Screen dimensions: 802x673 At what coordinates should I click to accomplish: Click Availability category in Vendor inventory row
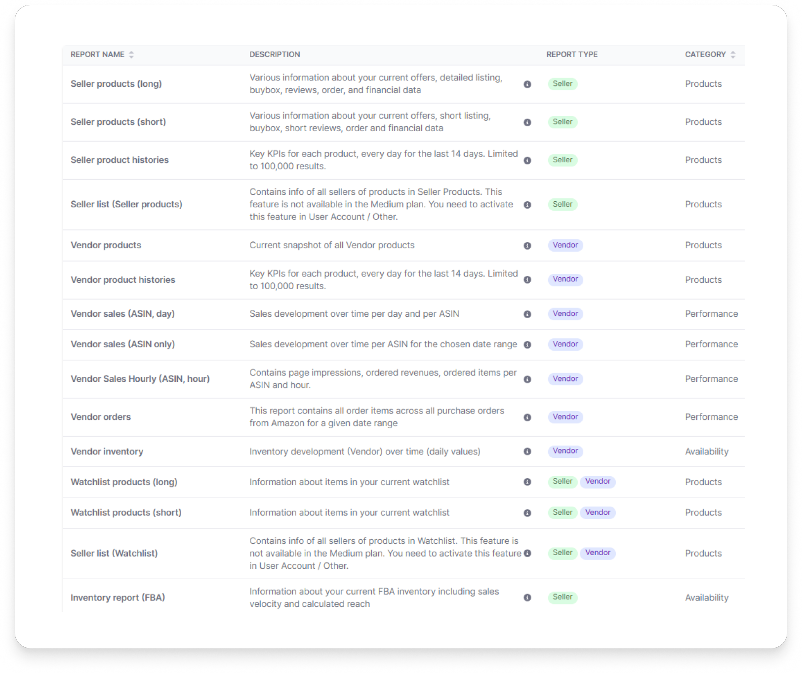[707, 451]
